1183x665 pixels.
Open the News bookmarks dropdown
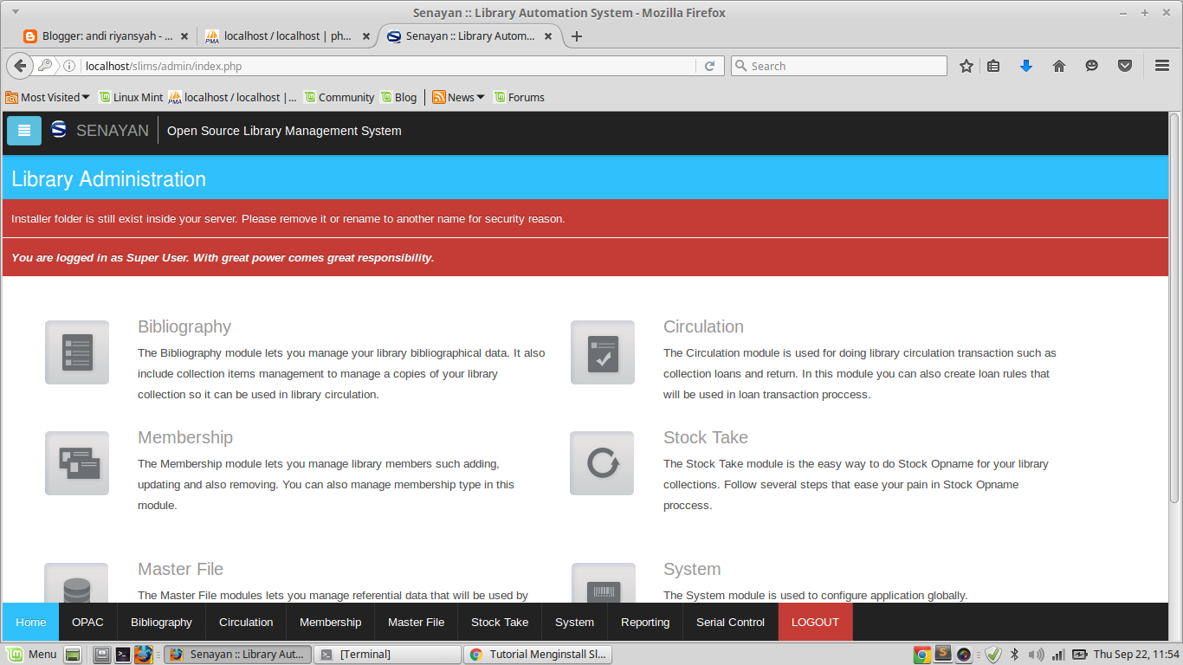coord(457,97)
